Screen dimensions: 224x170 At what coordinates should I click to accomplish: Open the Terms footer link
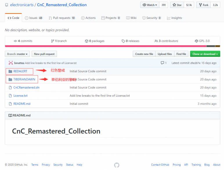35,165
